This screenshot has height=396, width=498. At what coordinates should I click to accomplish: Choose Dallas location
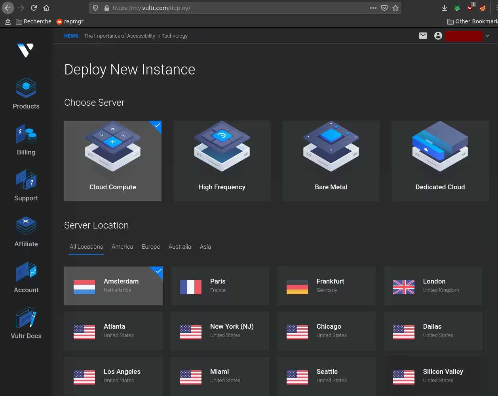[x=433, y=331]
